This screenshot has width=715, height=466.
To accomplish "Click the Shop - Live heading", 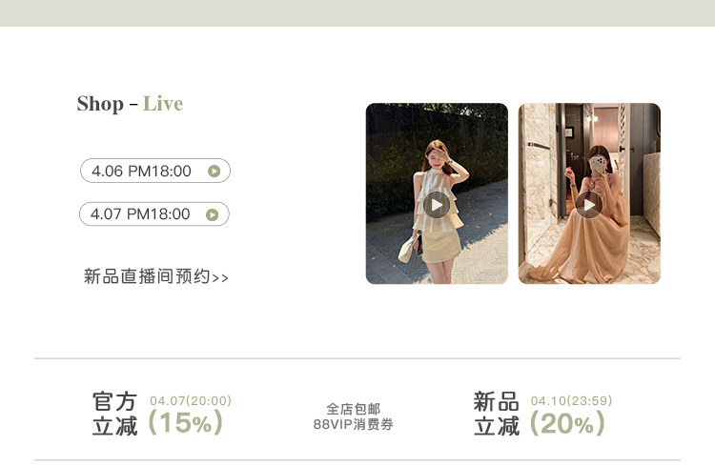I will [x=130, y=104].
